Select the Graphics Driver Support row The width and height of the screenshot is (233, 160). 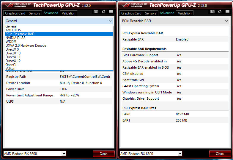tap(175, 98)
